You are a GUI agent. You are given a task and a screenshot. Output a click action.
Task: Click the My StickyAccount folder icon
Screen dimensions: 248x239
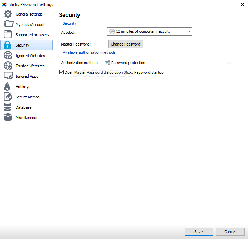(x=9, y=24)
